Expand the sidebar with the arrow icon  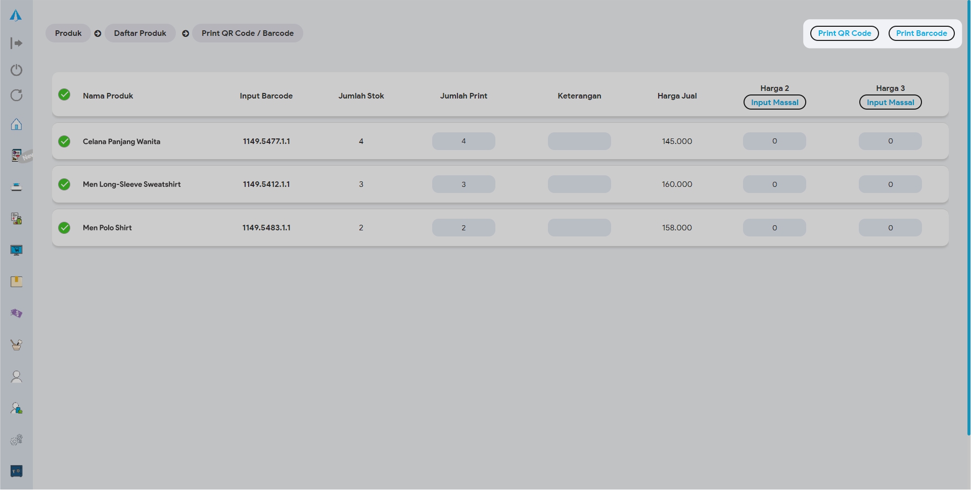tap(16, 43)
